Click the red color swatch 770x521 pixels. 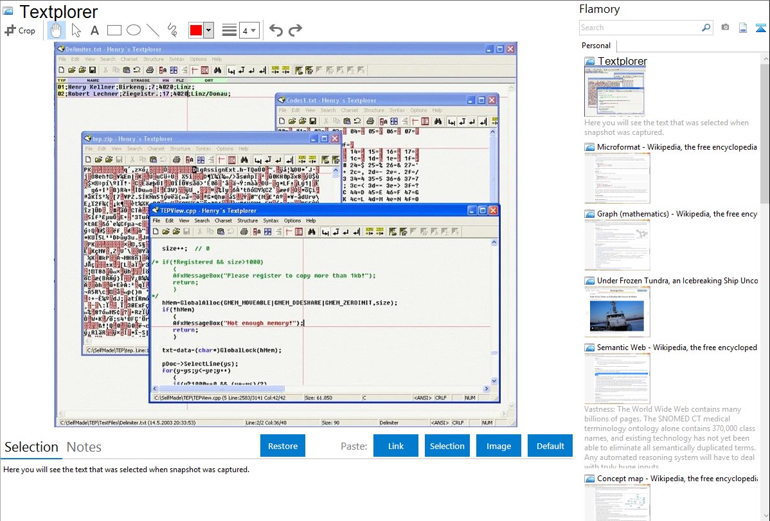(196, 30)
